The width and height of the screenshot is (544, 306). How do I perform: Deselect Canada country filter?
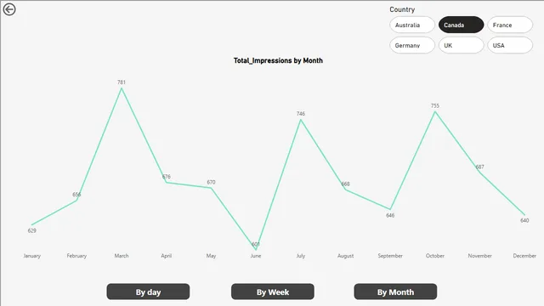point(461,25)
